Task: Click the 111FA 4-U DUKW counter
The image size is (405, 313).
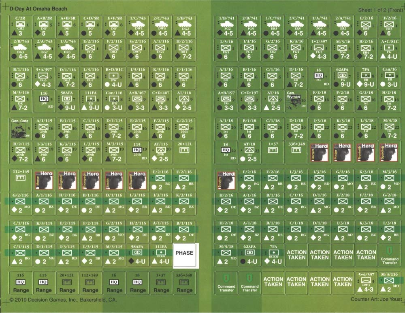Action: [x=161, y=255]
